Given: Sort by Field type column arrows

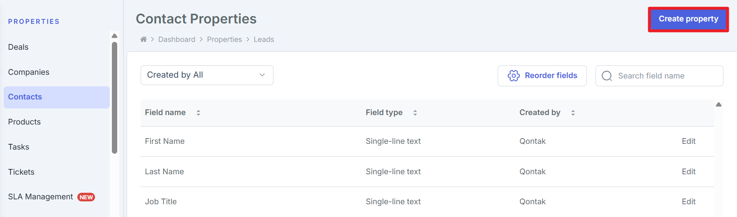Looking at the screenshot, I should 415,113.
